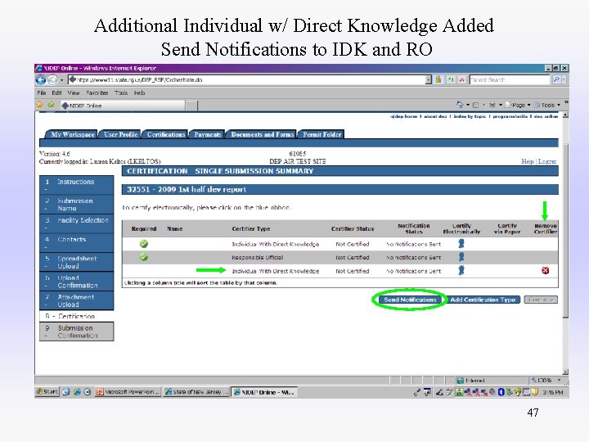Screen dimensions: 589x442
Task: Open the Help menu in the menu bar
Action: (139, 92)
